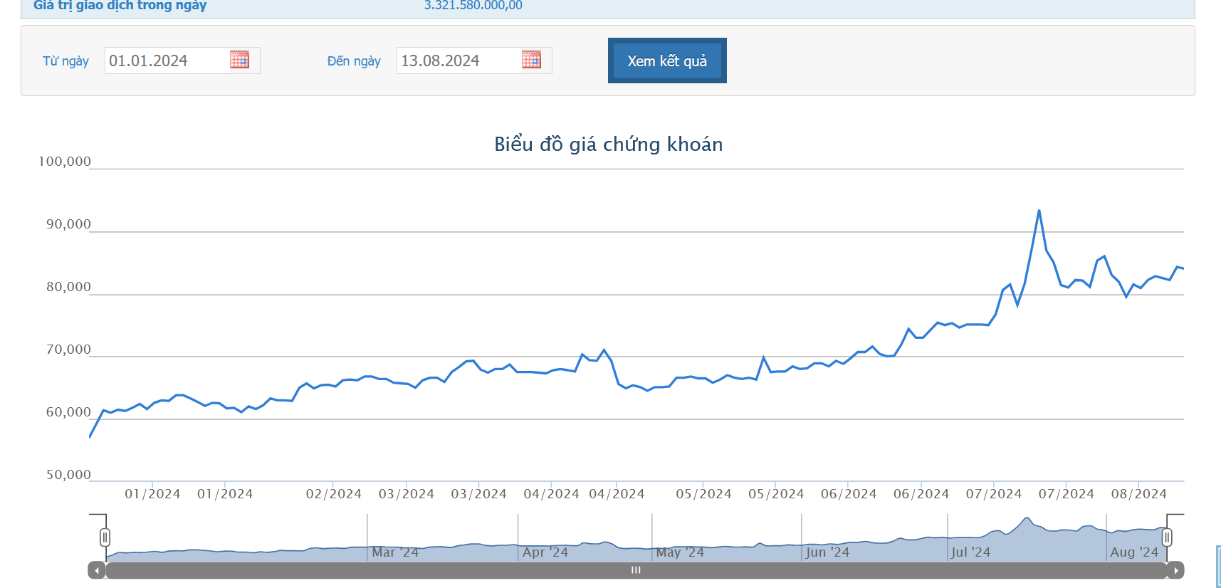Focus the Từ ngày date field
Image resolution: width=1221 pixels, height=588 pixels.
tap(167, 61)
